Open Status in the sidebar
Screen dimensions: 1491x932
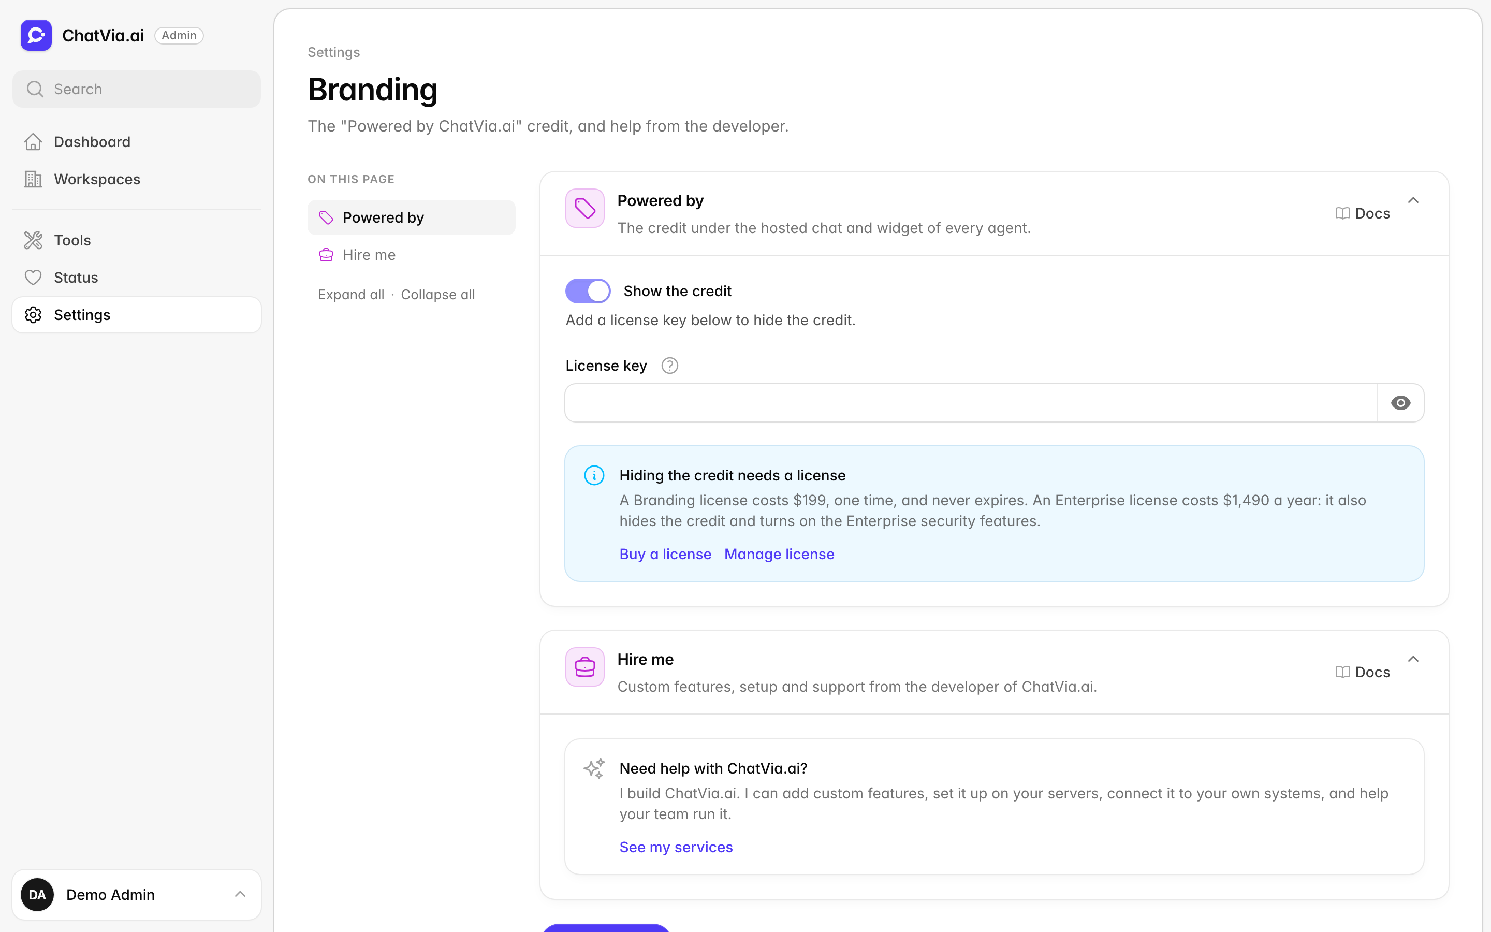tap(137, 278)
